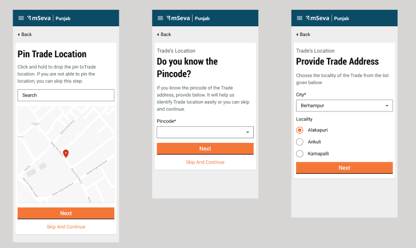416x248 pixels.
Task: Open hamburger menu on Pincode screen
Action: 160,18
